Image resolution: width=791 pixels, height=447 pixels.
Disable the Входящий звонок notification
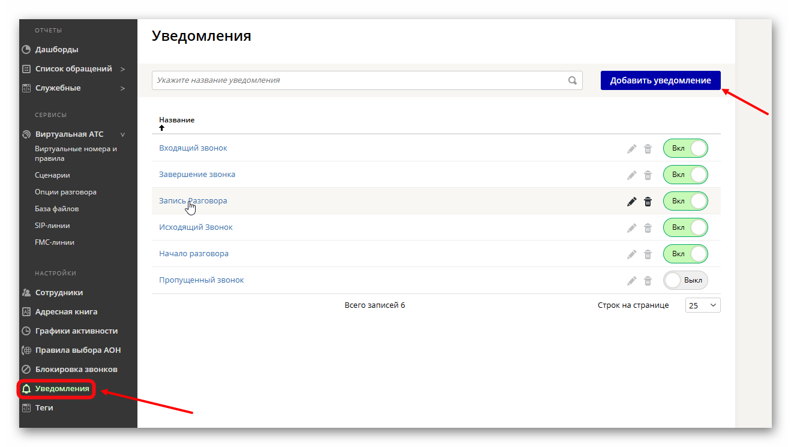[x=685, y=148]
